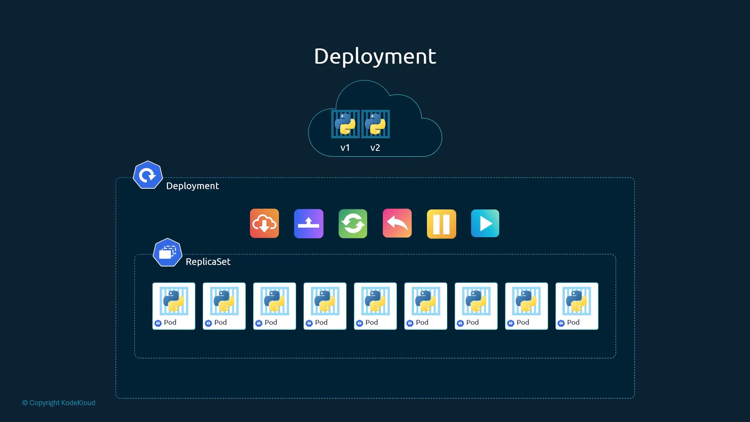750x422 pixels.
Task: Click the yellow pause icon
Action: coord(441,224)
